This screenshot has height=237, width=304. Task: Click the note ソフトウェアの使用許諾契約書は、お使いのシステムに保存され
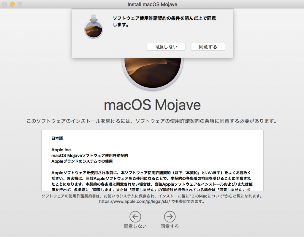point(152,196)
